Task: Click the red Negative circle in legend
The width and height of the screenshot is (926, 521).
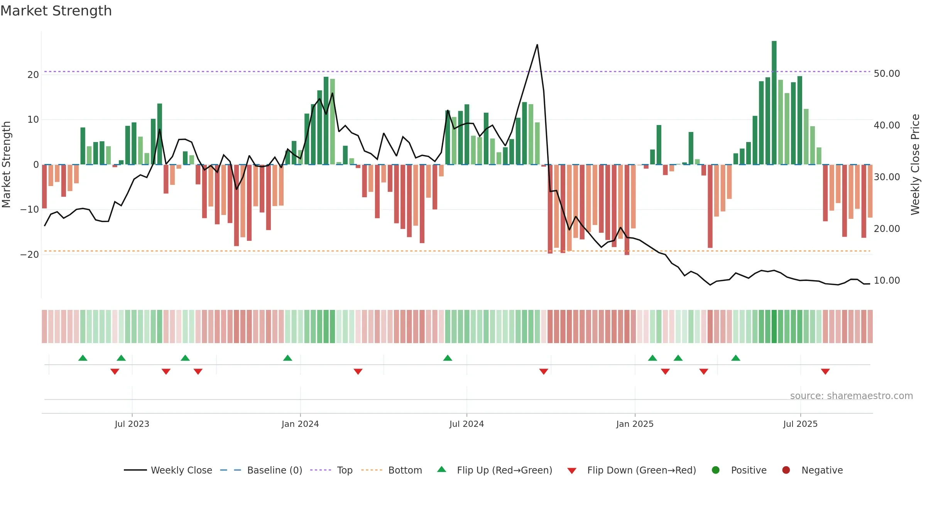Action: click(x=786, y=470)
